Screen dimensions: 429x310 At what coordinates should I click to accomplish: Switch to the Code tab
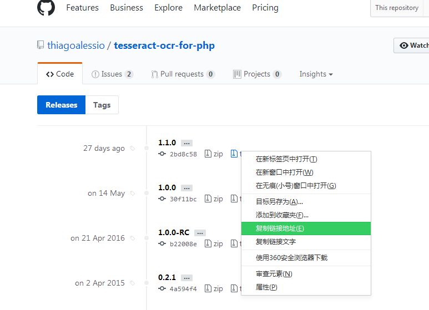point(60,74)
